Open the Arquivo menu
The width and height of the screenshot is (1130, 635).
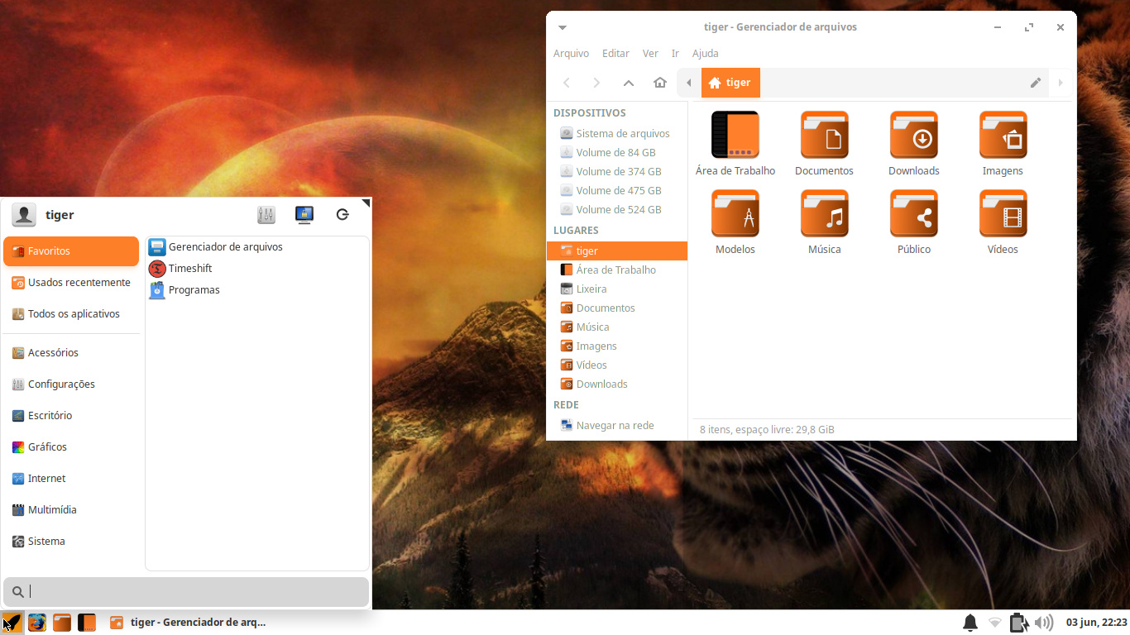(571, 53)
